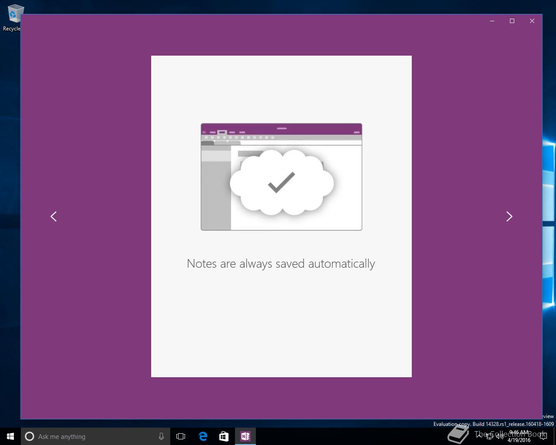Open the Action Center notifications
This screenshot has width=556, height=445.
tap(543, 436)
